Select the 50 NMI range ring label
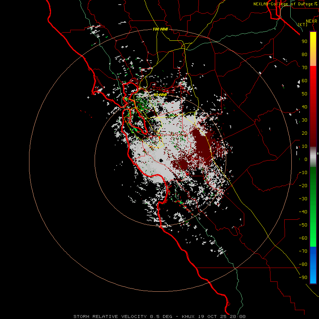This screenshot has width=319, height=319. click(x=160, y=95)
